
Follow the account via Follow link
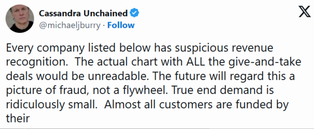[121, 25]
